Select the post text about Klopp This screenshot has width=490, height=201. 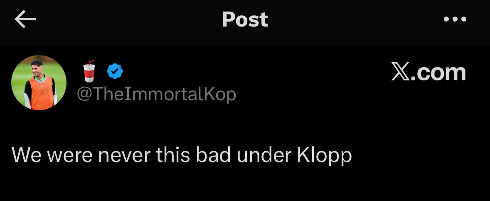[x=182, y=155]
